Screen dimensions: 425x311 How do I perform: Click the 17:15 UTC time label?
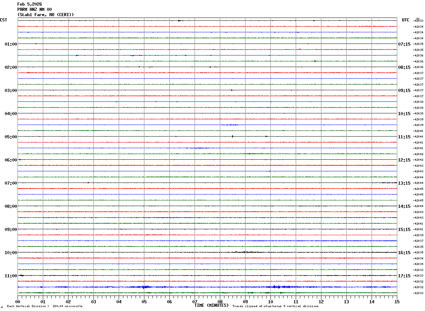(x=404, y=276)
